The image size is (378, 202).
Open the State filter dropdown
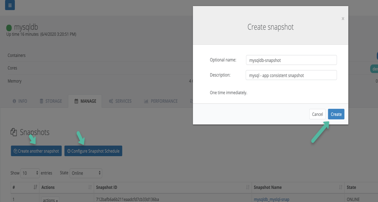pos(86,173)
